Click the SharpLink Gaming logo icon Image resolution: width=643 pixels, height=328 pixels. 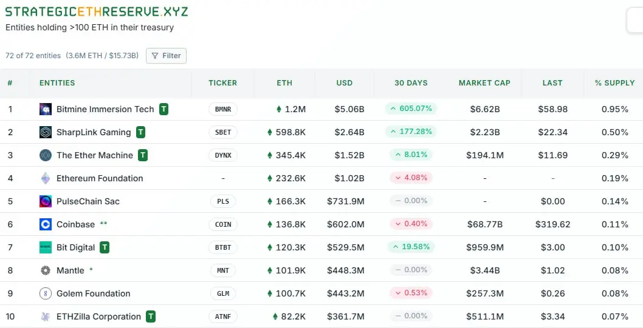(46, 132)
